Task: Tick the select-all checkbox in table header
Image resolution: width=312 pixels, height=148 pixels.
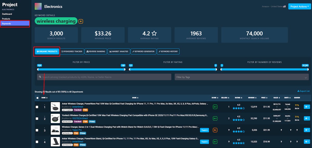Action: (x=38, y=98)
